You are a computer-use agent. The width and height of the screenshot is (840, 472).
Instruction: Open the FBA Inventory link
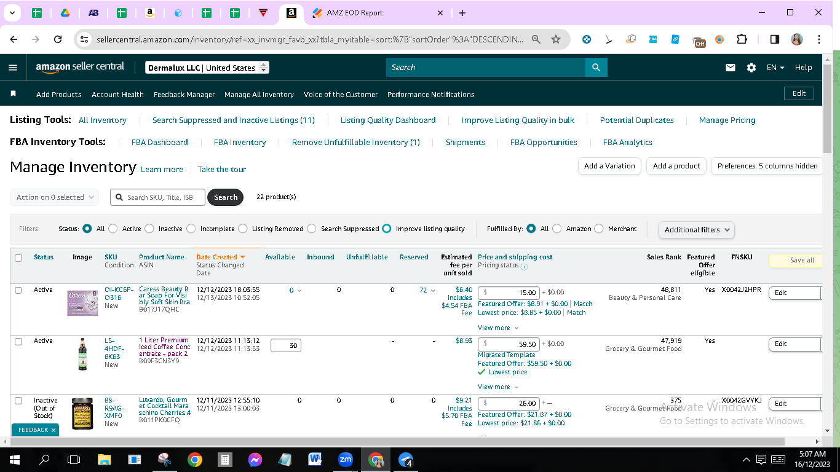pyautogui.click(x=240, y=143)
